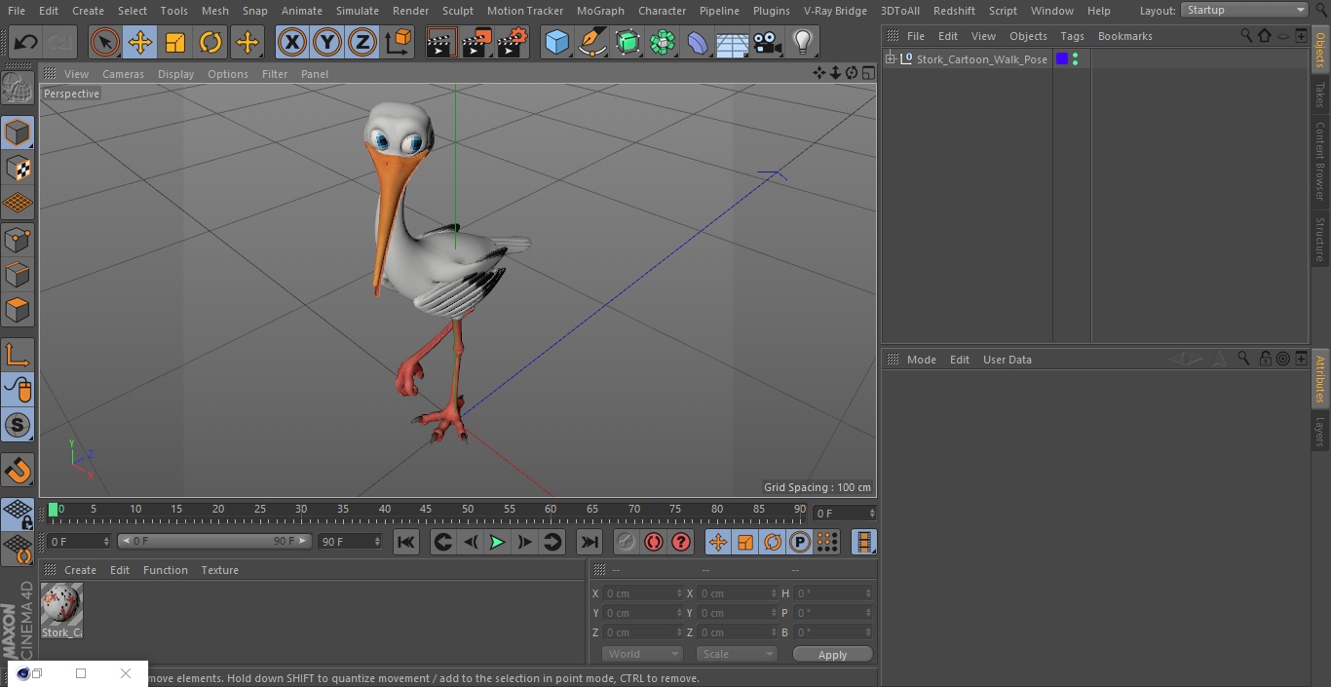Click the timeline frame 45 marker
The image size is (1331, 687).
tap(426, 510)
